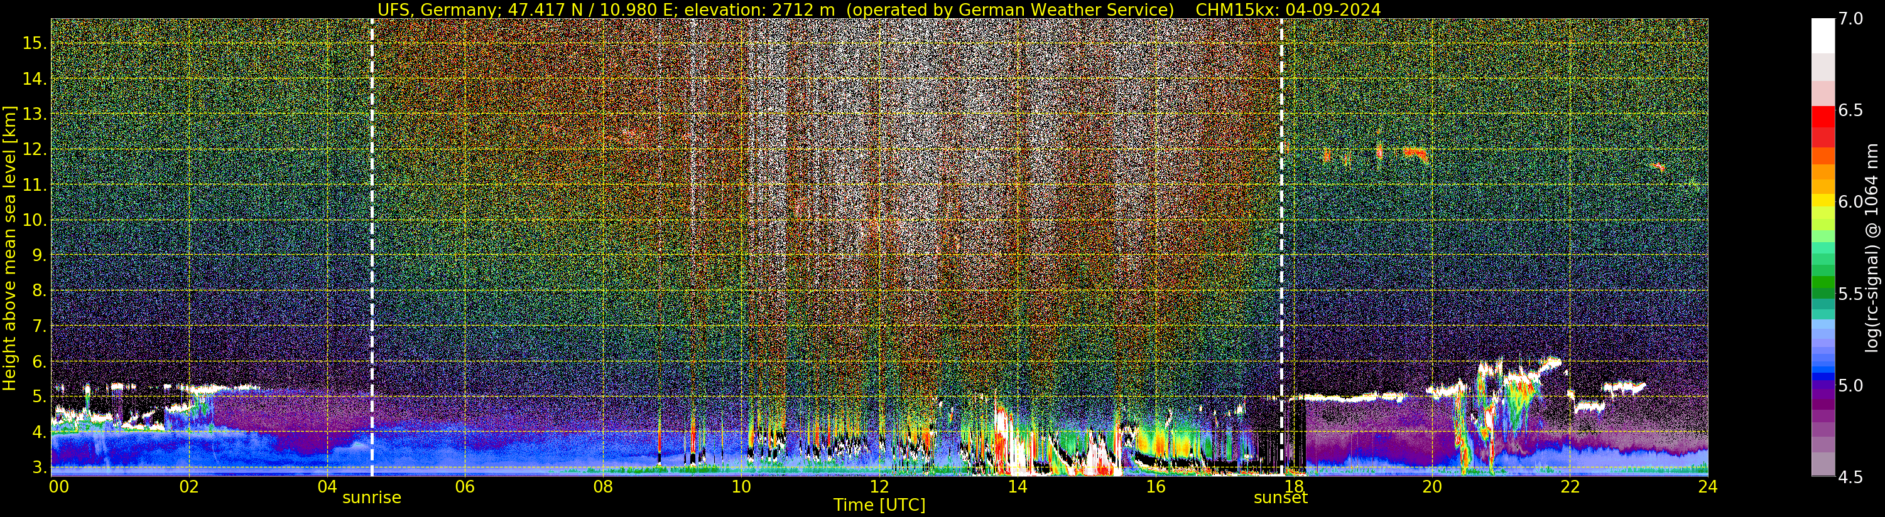Click the '22' time axis tick label
Viewport: 1885px width, 517px height.
tap(1570, 487)
